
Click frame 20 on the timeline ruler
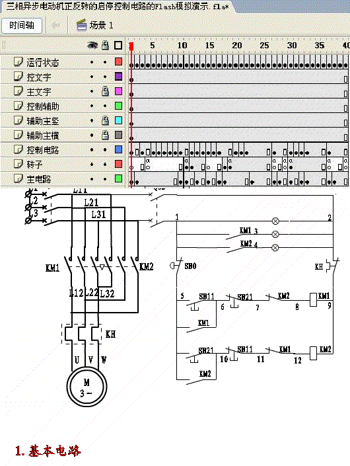tap(236, 46)
